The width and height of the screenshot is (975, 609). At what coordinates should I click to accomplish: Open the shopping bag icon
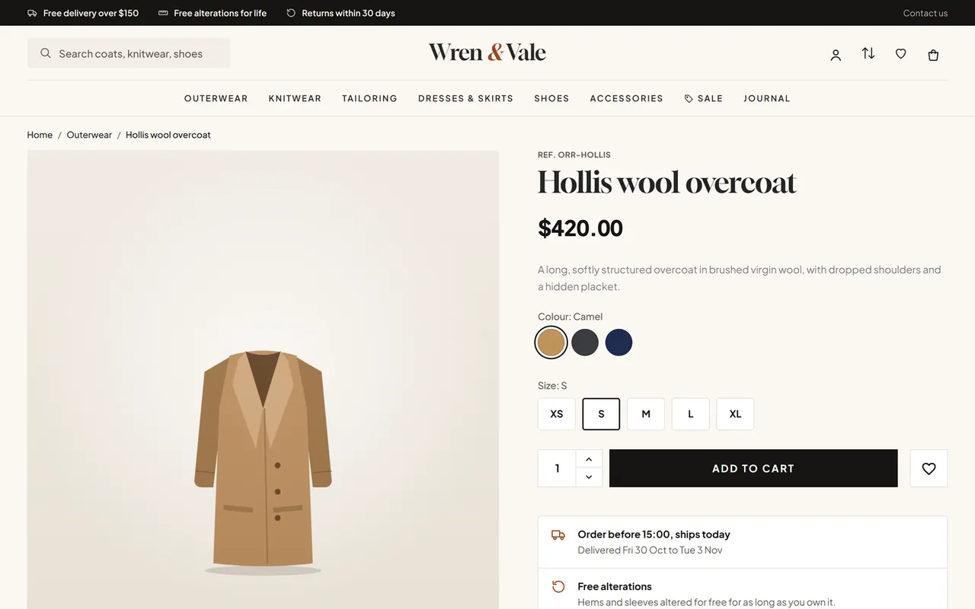pos(933,54)
